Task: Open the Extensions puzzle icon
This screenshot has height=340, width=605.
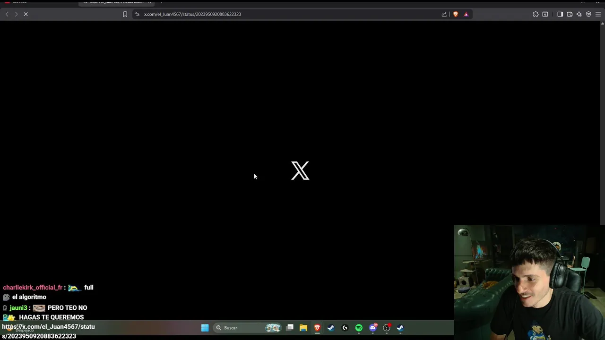Action: (x=536, y=14)
